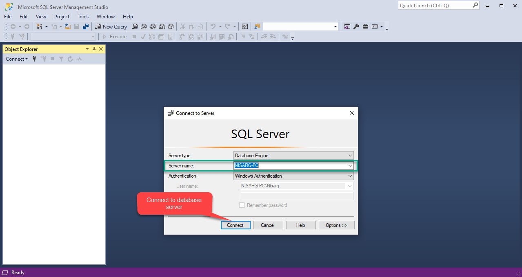Click the Options >> button
The image size is (522, 277).
pyautogui.click(x=336, y=225)
